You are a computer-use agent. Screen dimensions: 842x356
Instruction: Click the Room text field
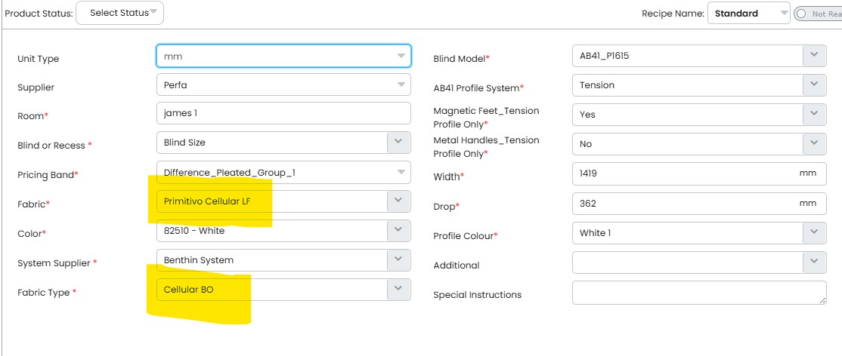pyautogui.click(x=283, y=113)
